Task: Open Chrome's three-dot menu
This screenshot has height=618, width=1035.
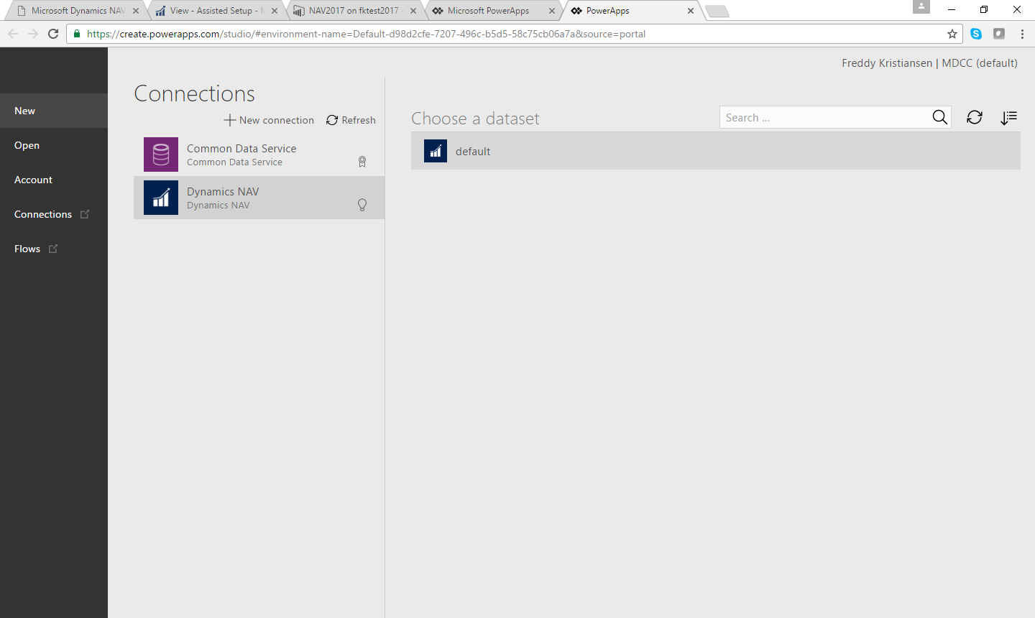Action: point(1022,34)
